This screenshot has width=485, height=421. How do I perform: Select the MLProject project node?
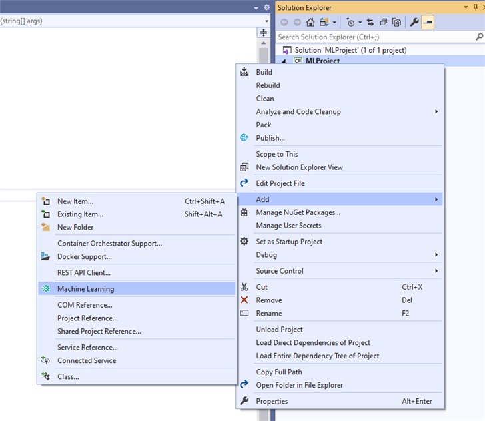coord(322,61)
